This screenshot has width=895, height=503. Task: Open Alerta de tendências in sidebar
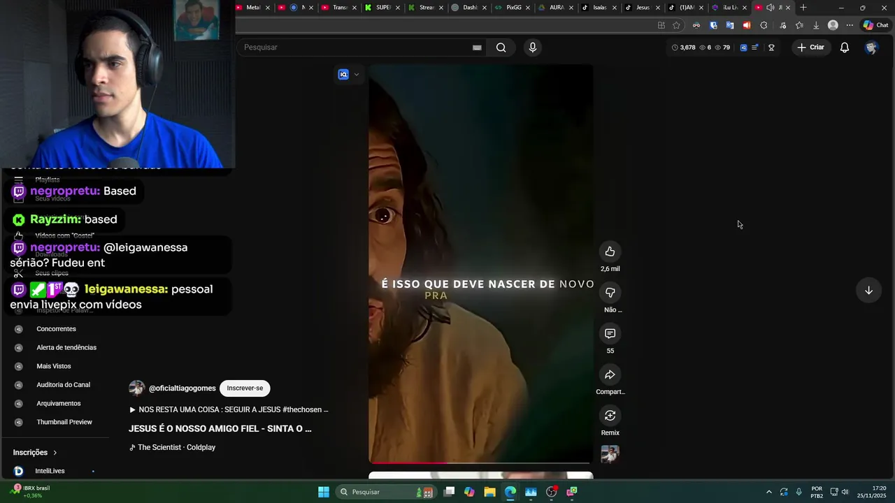tap(66, 348)
